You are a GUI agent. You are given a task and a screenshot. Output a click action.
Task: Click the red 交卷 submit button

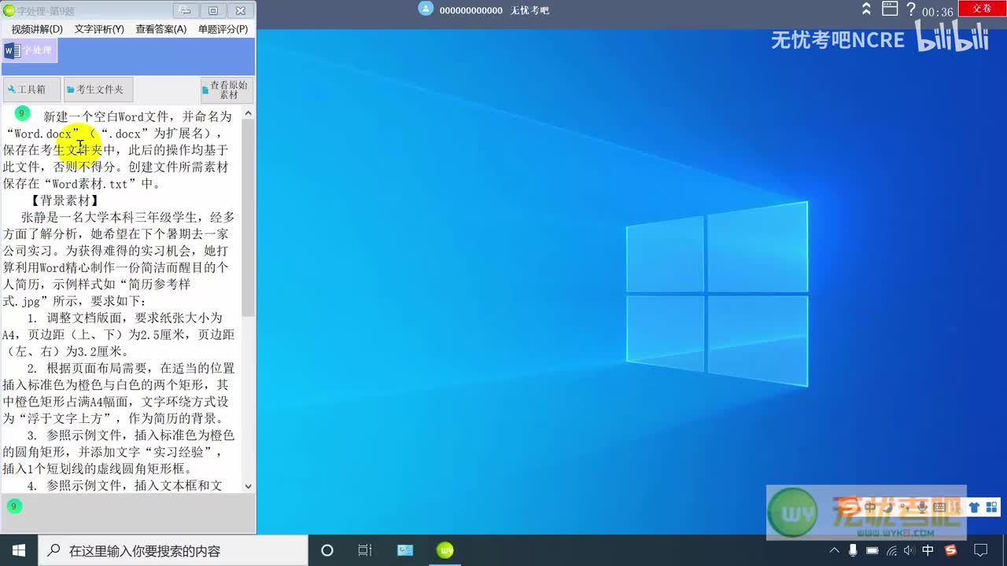[982, 8]
